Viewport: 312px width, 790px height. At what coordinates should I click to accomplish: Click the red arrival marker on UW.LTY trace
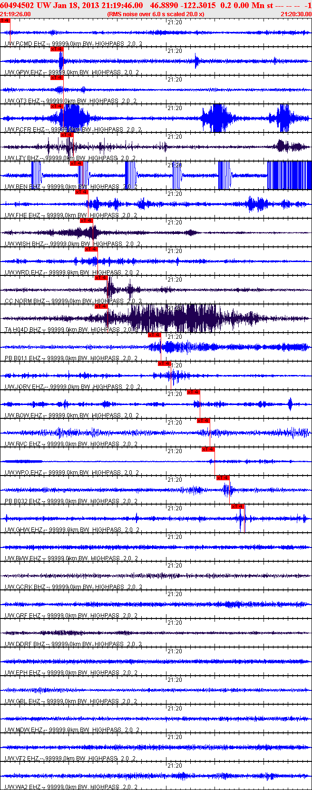click(x=67, y=135)
